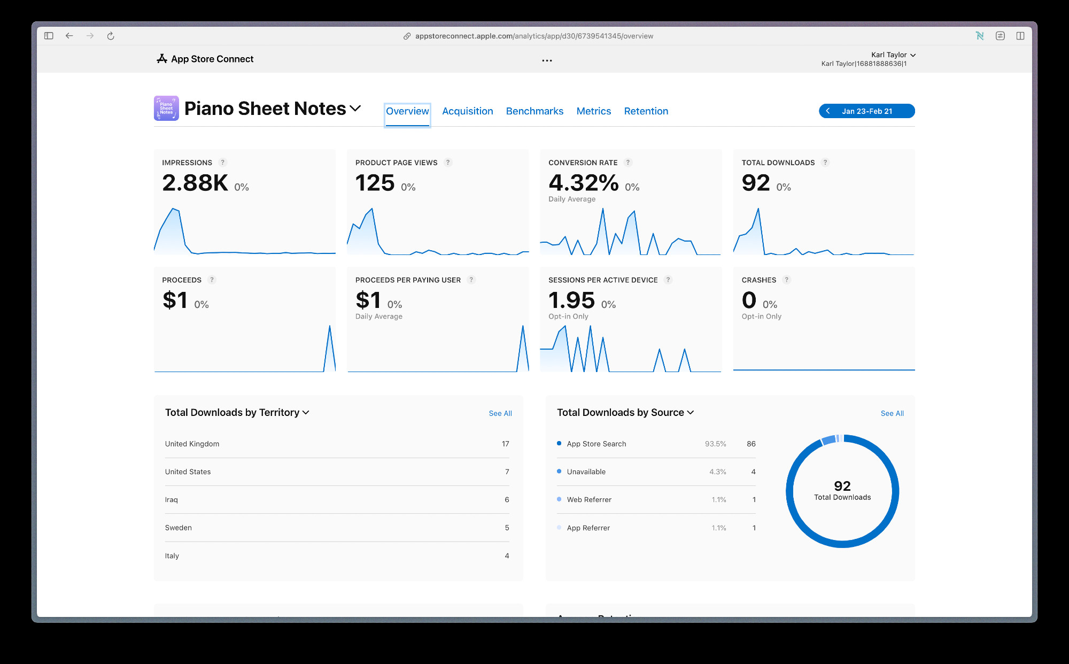The width and height of the screenshot is (1069, 664).
Task: Open the green N extension icon
Action: click(x=980, y=36)
